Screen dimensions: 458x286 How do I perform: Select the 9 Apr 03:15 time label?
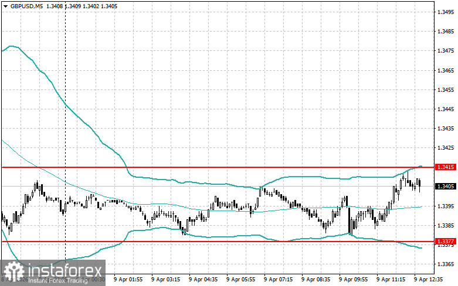tap(165, 280)
